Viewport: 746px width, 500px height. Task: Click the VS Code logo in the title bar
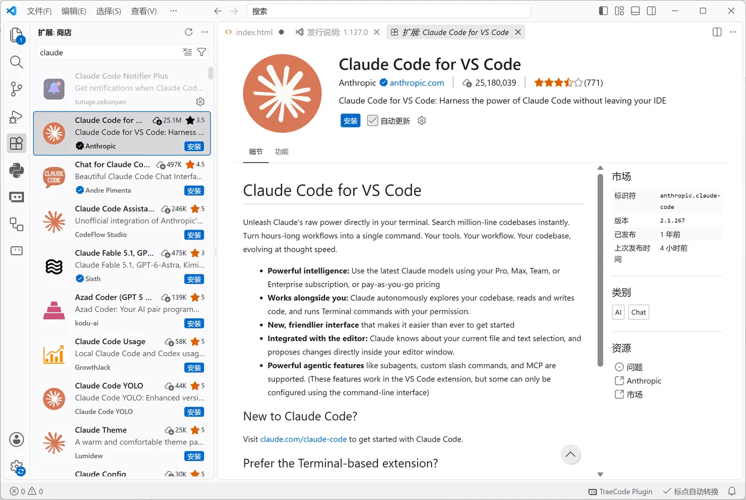tap(11, 11)
